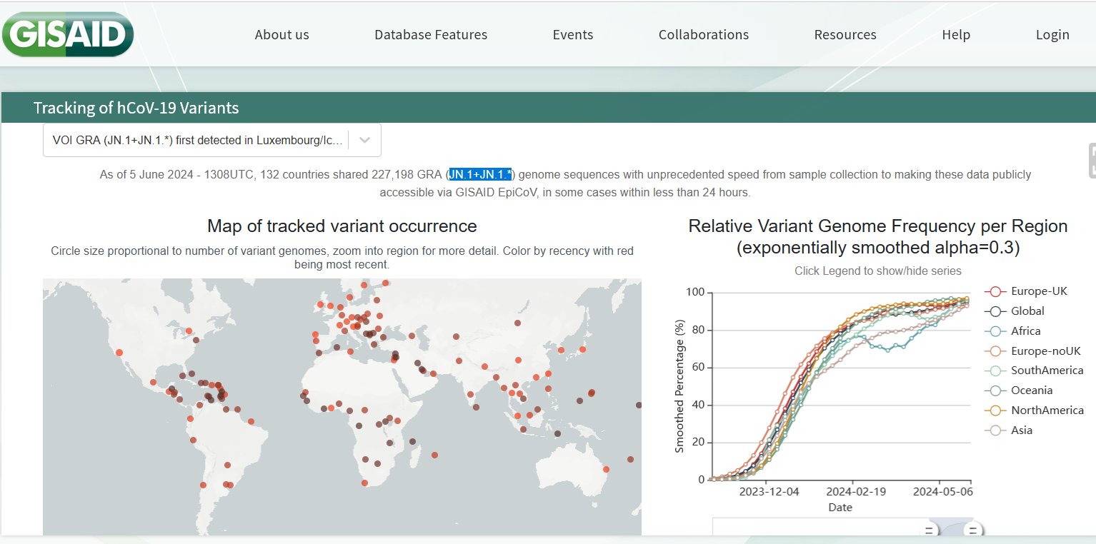Viewport: 1096px width, 544px height.
Task: Click the partially hidden widget on right edge
Action: (1091, 160)
